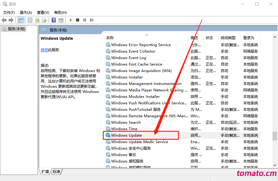Screen dimensions: 278x181
Task: Open the Properties toolbar icon
Action: click(30, 20)
